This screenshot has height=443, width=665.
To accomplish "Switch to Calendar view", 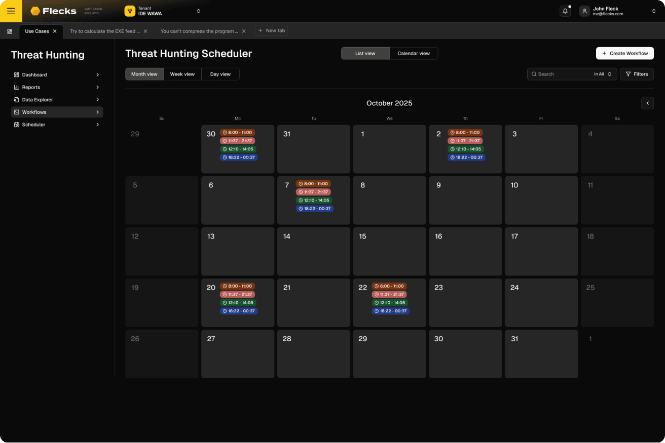I will [x=413, y=53].
